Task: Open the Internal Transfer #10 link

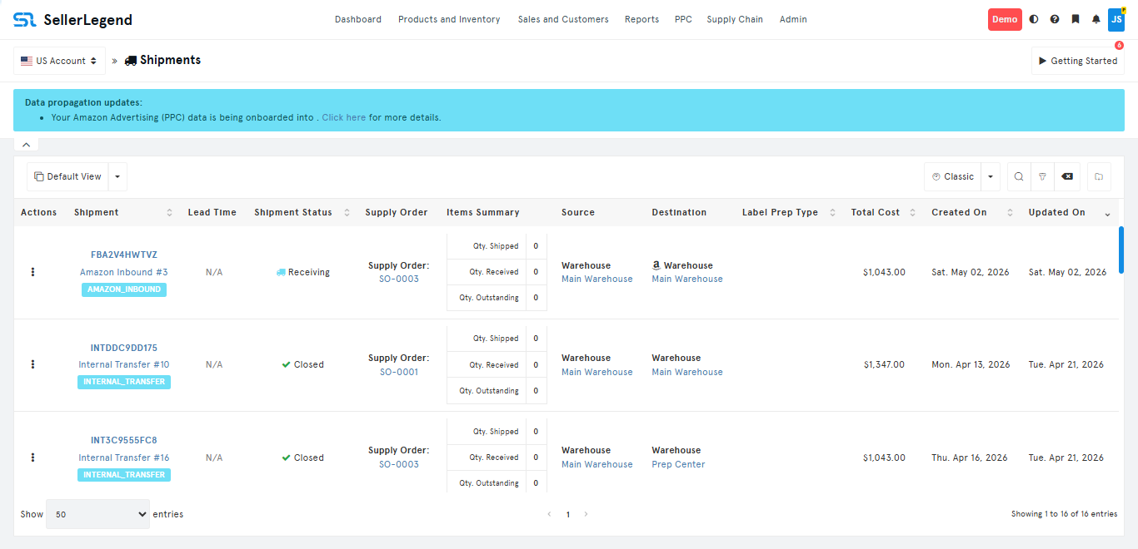Action: tap(124, 364)
